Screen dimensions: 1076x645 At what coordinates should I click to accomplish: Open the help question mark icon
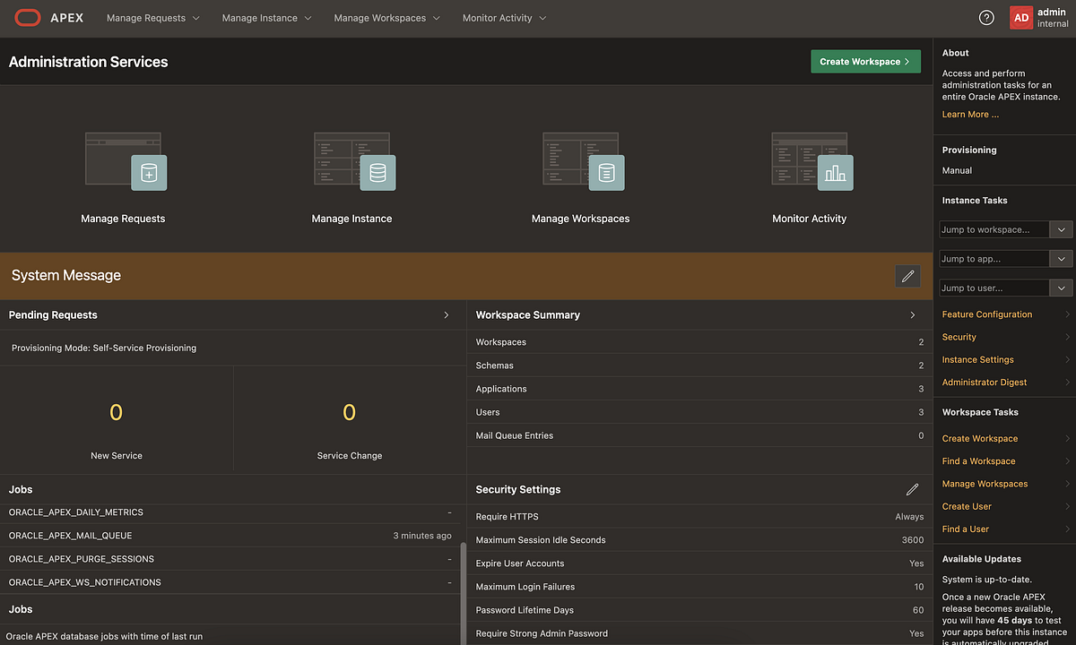[986, 17]
